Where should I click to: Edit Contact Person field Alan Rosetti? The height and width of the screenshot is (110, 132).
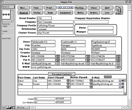(55, 33)
